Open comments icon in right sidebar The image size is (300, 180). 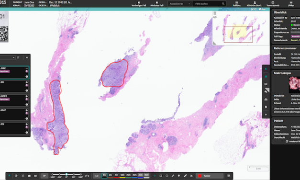tap(266, 84)
